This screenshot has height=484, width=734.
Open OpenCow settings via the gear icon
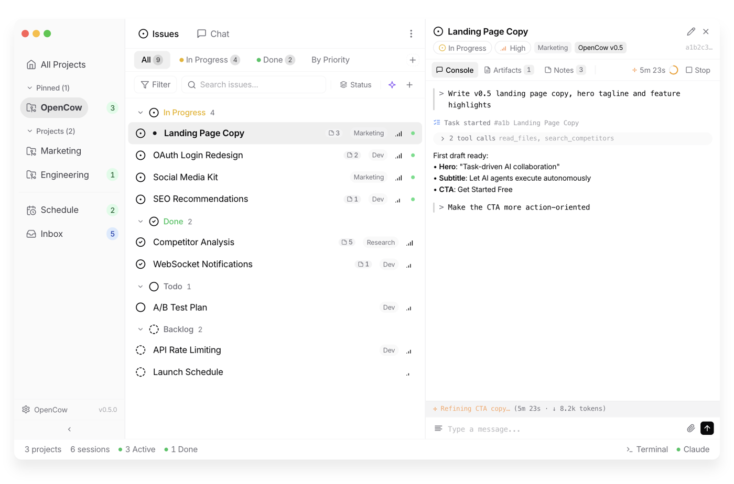[x=26, y=410]
